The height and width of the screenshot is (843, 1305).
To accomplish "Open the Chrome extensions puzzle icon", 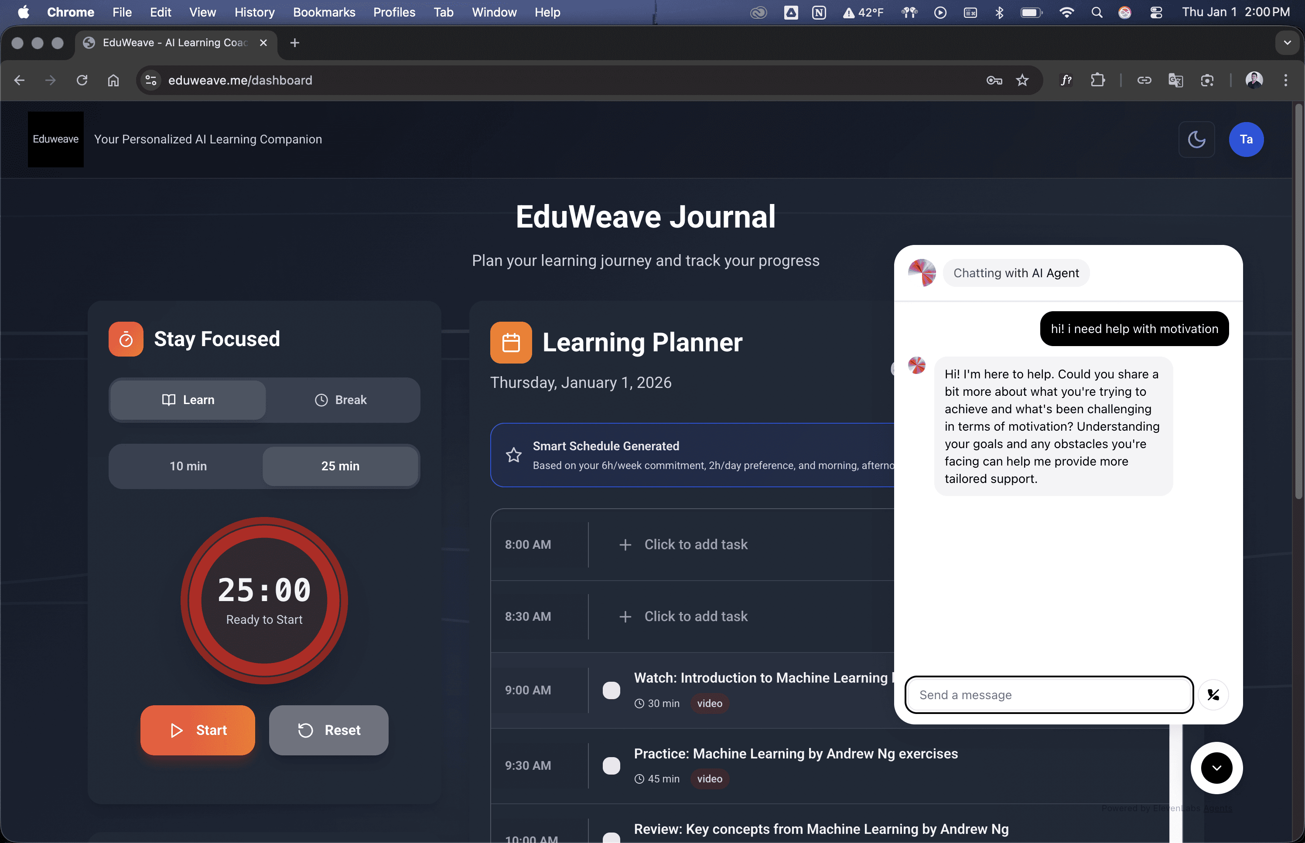I will tap(1097, 81).
